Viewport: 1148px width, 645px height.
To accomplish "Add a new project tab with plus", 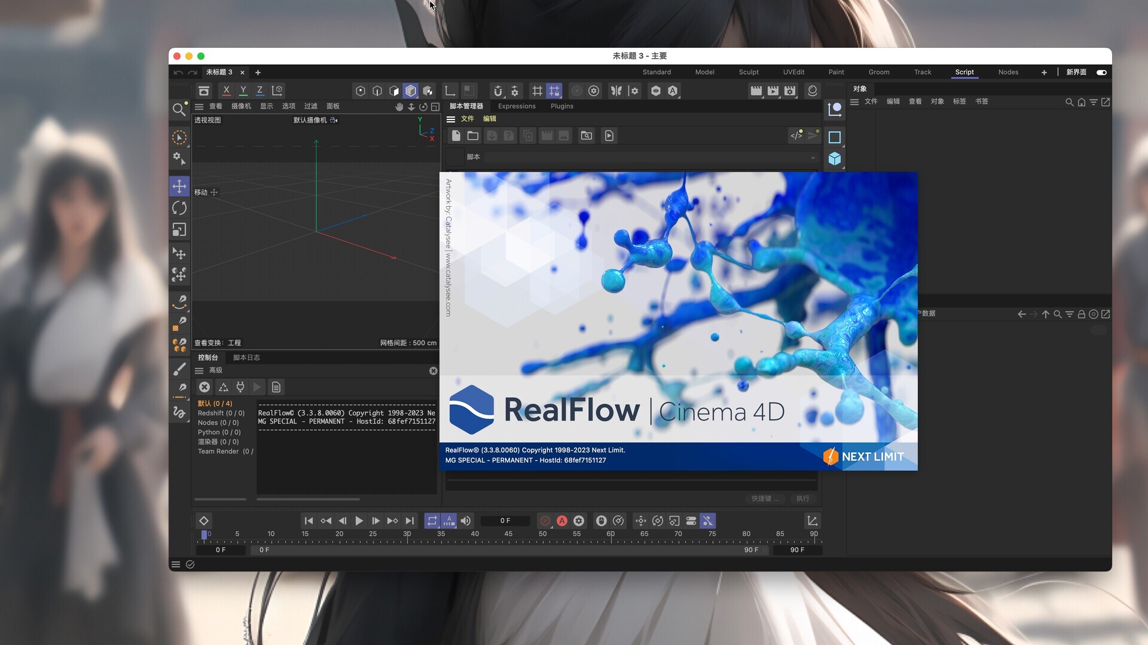I will [x=258, y=72].
